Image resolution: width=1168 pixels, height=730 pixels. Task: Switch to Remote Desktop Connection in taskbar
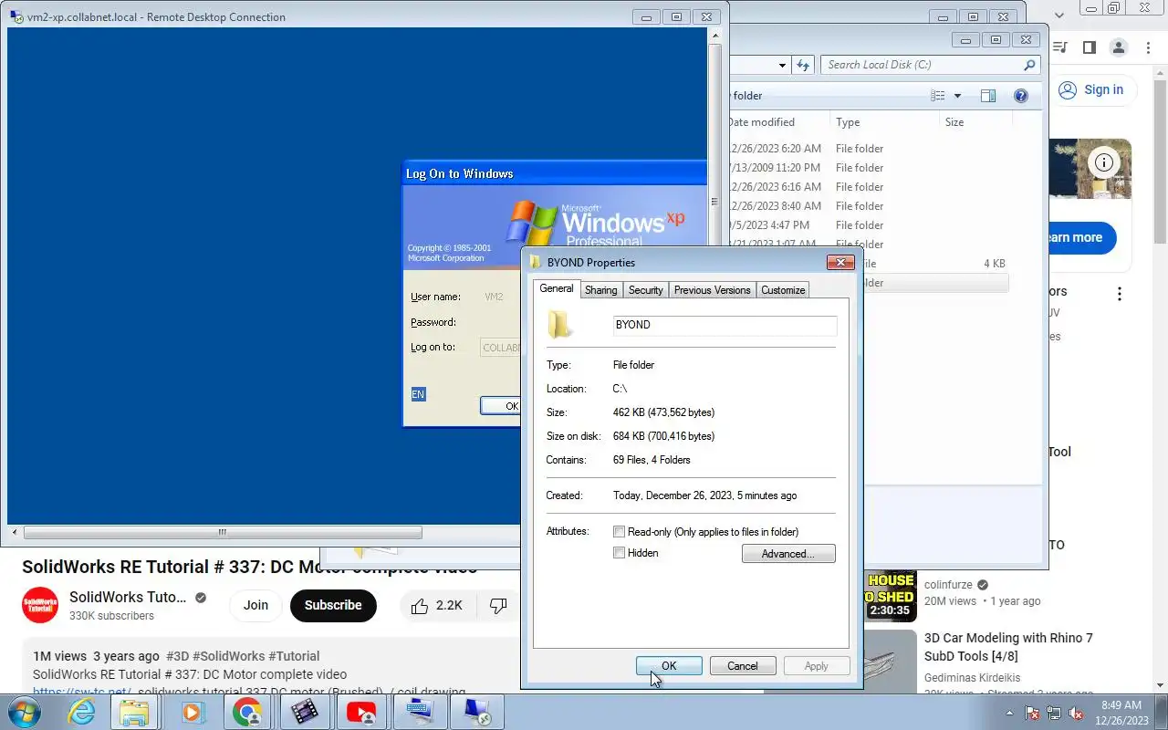tap(477, 712)
